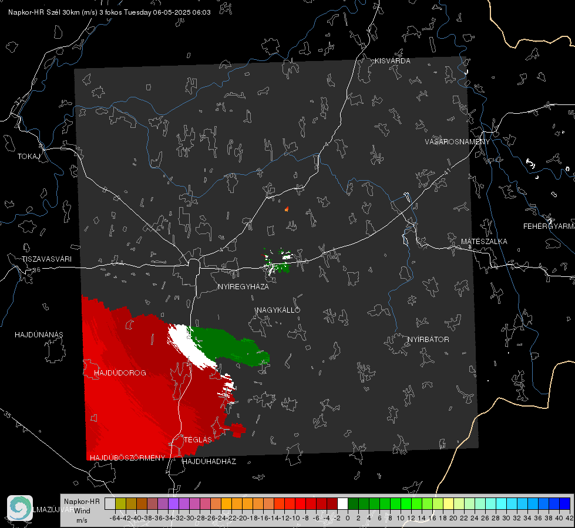Click the timestamp 06-05-2025 06:03 in the header

(181, 12)
